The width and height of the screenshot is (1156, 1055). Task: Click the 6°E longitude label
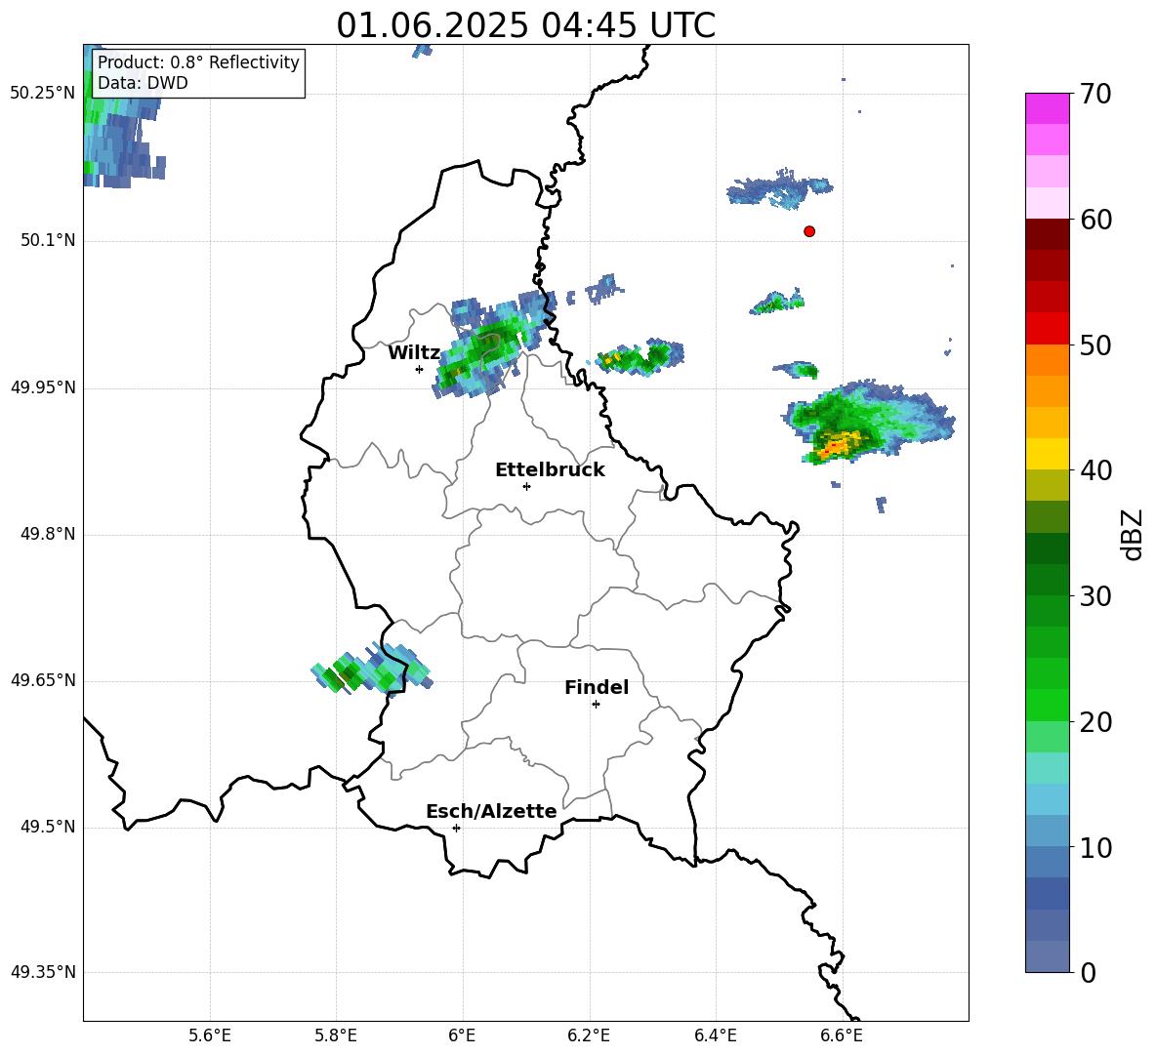[x=462, y=1035]
